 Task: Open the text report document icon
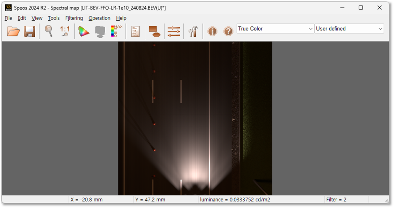pyautogui.click(x=135, y=31)
